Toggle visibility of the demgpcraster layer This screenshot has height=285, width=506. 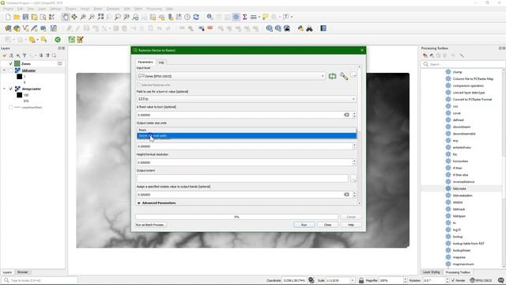[x=10, y=89]
